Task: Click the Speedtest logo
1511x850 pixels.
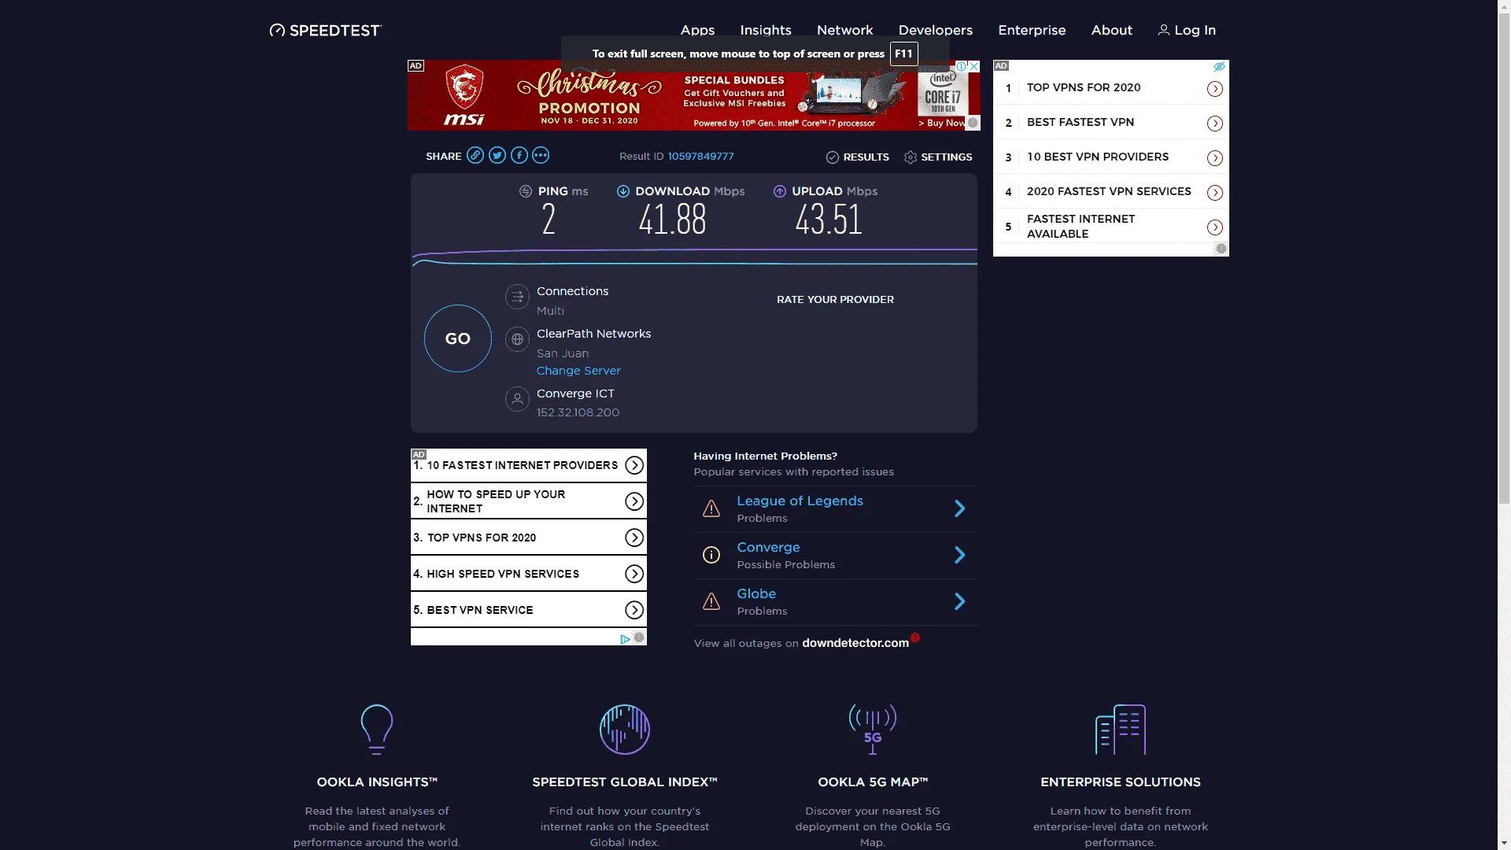Action: pos(325,30)
